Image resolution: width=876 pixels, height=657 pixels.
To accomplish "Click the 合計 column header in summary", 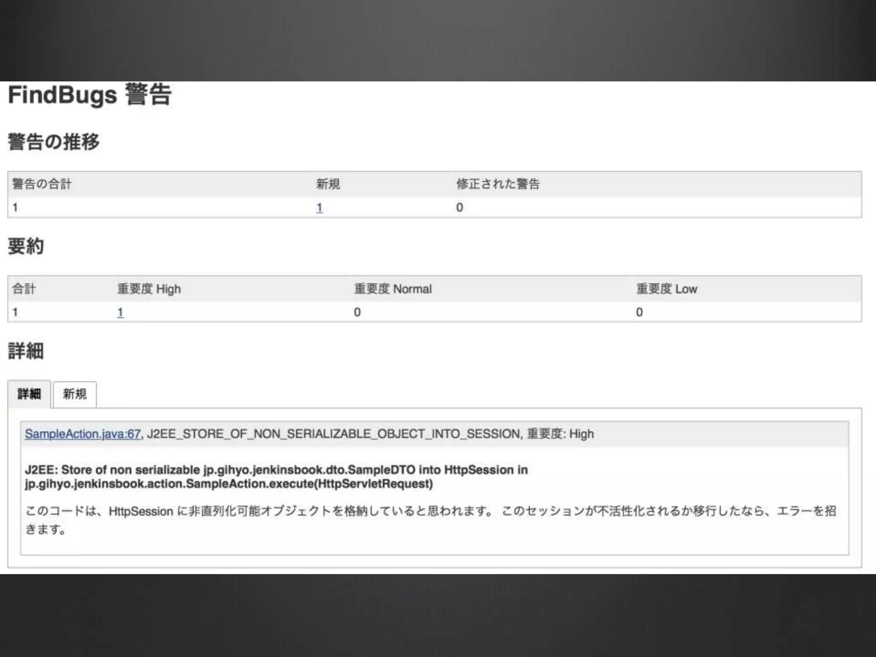I will (x=24, y=289).
